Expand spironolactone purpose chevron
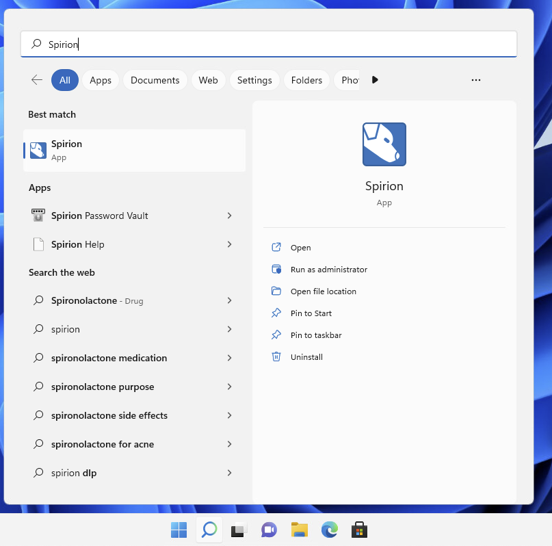 click(x=230, y=387)
